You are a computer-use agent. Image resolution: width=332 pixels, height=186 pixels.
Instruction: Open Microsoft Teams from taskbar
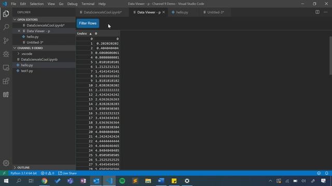(x=71, y=181)
